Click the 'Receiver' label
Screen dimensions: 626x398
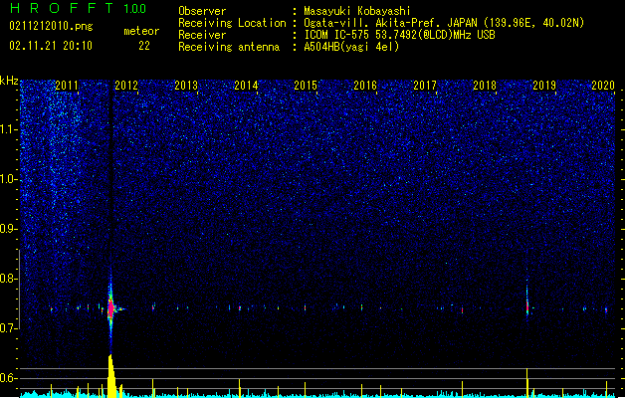point(202,35)
